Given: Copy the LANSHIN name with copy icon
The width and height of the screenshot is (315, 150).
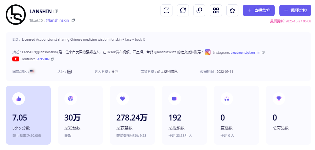Looking at the screenshot, I should tap(55, 11).
